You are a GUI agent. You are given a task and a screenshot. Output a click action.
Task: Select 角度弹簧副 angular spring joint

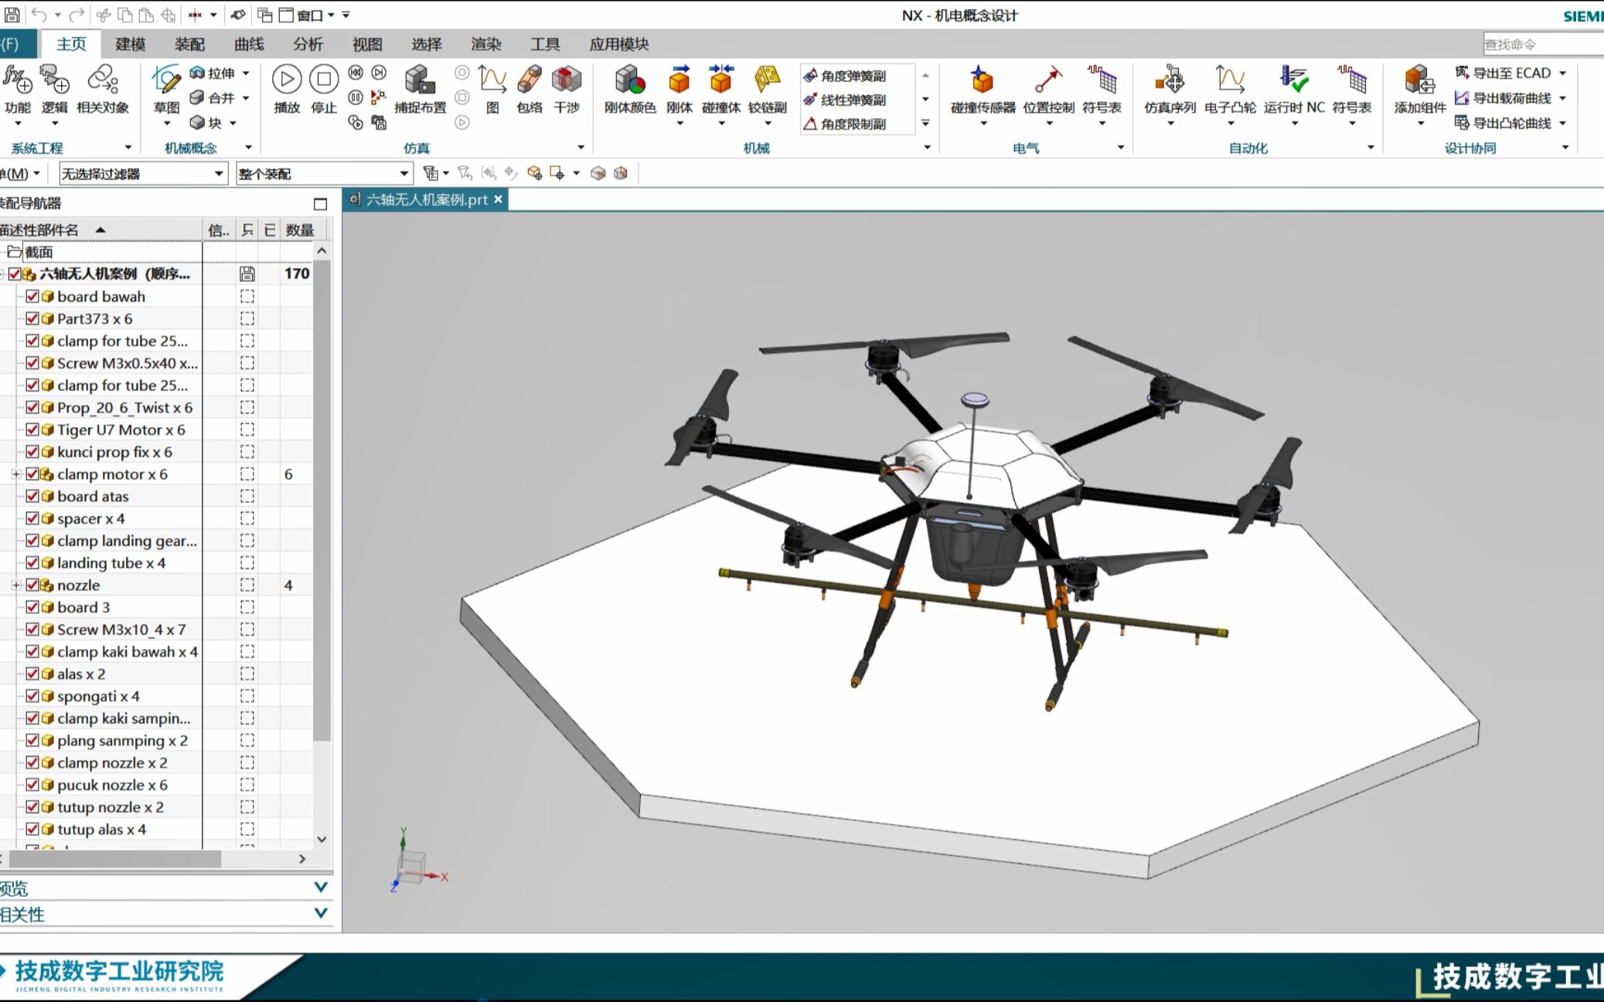point(845,76)
